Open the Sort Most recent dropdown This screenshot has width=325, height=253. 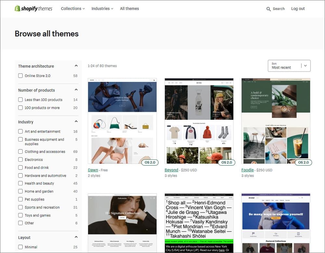[x=289, y=66]
